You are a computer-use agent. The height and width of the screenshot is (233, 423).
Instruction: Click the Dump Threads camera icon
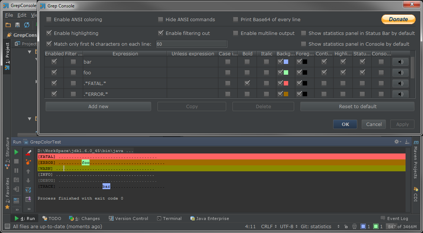pos(16,180)
